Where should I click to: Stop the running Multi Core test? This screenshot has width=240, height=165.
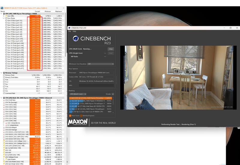pyautogui.click(x=111, y=49)
